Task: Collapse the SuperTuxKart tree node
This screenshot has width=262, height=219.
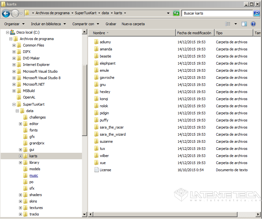Action: point(14,104)
